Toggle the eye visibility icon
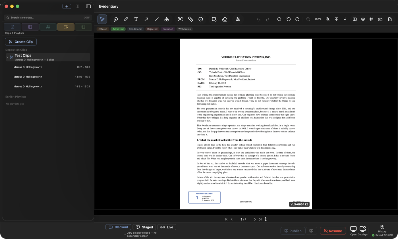 [x=363, y=19]
